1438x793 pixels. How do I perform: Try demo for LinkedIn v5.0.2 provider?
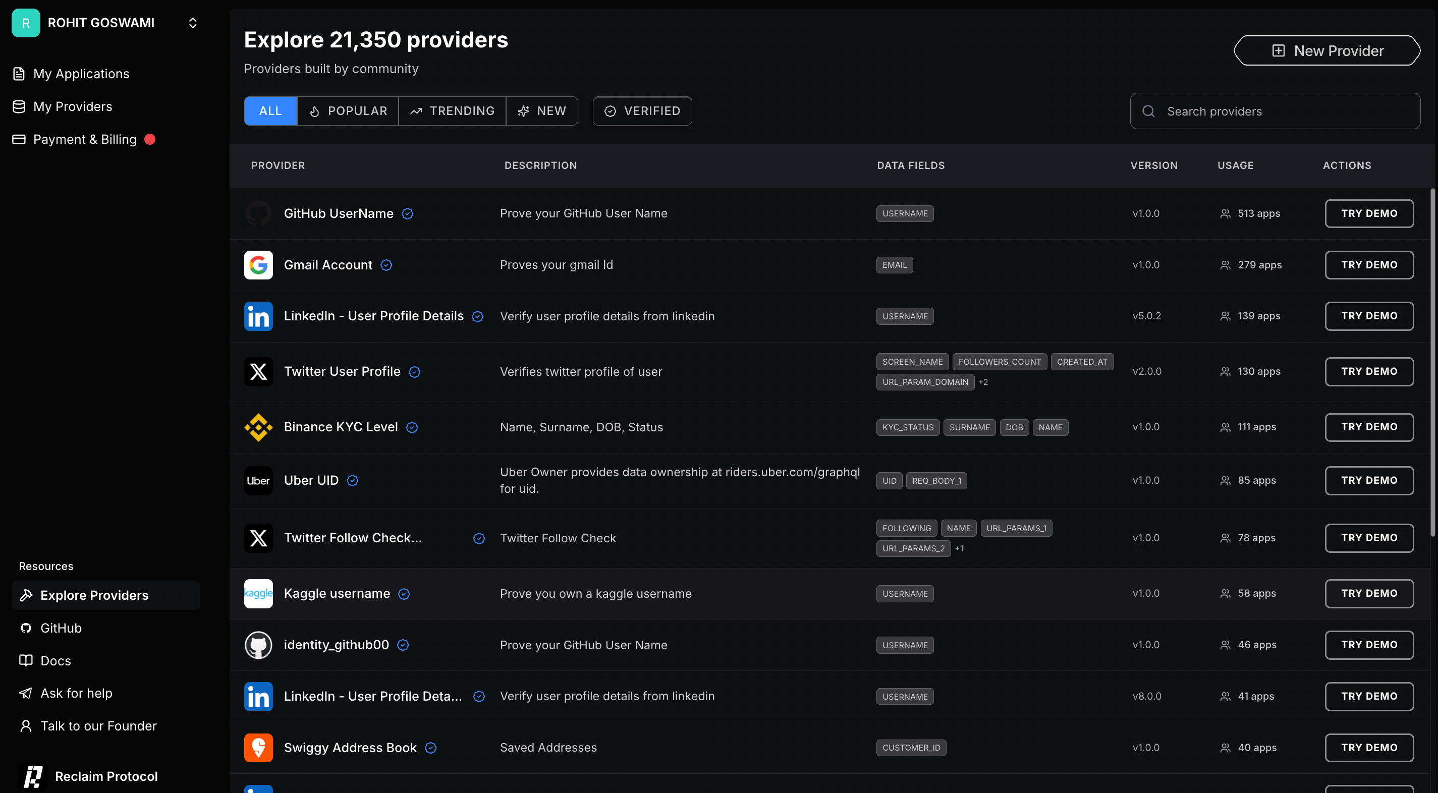[1369, 316]
